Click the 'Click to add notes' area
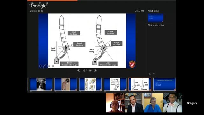204x115 pixels. [156, 25]
